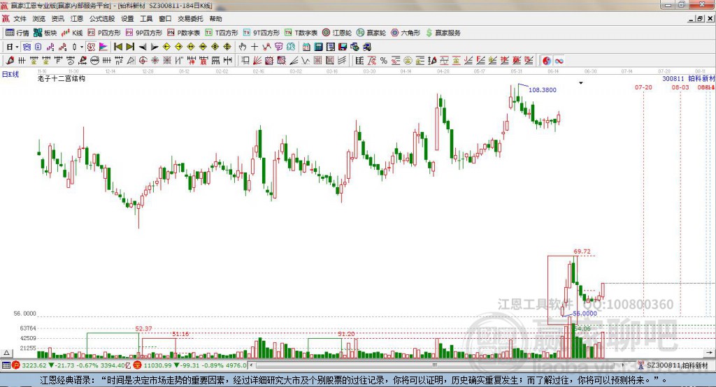Expand candlestick style dropdown arrow

point(82,47)
